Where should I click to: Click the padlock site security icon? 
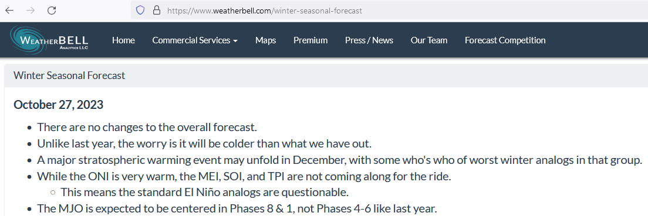[156, 11]
